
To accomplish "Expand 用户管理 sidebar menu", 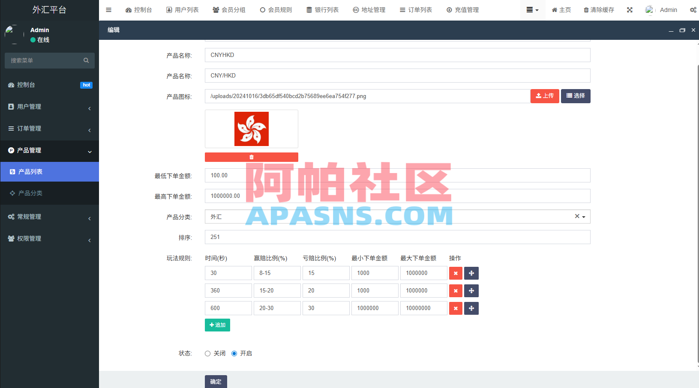I will click(x=50, y=107).
